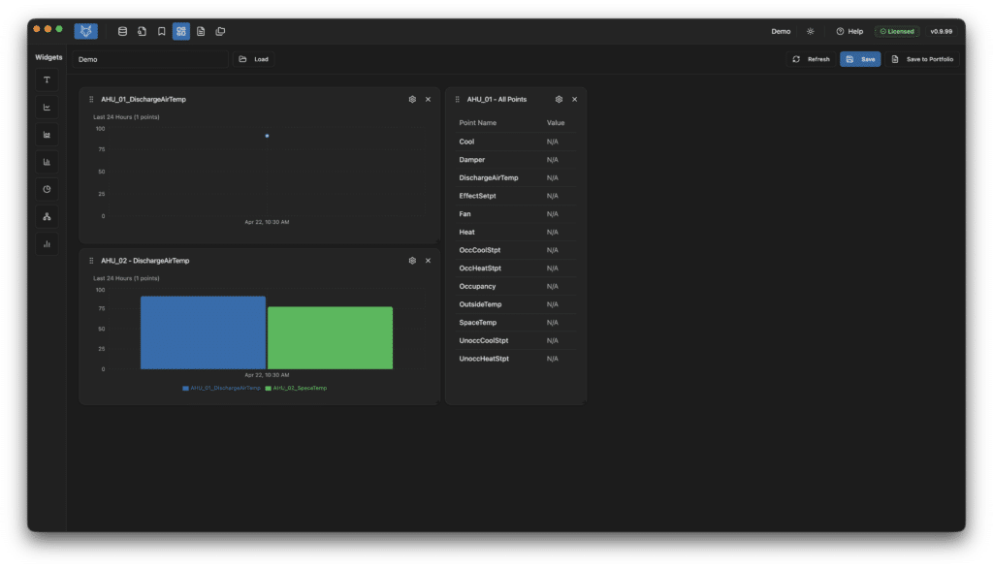993x568 pixels.
Task: Click the Demo project label in title bar
Action: (x=781, y=31)
